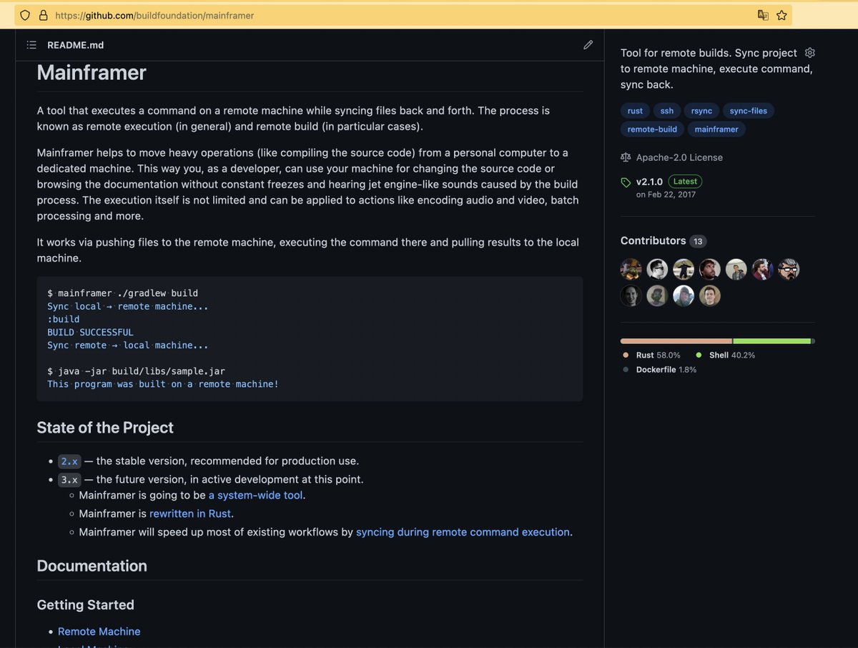Click the translate page icon
This screenshot has height=648, width=858.
[763, 15]
